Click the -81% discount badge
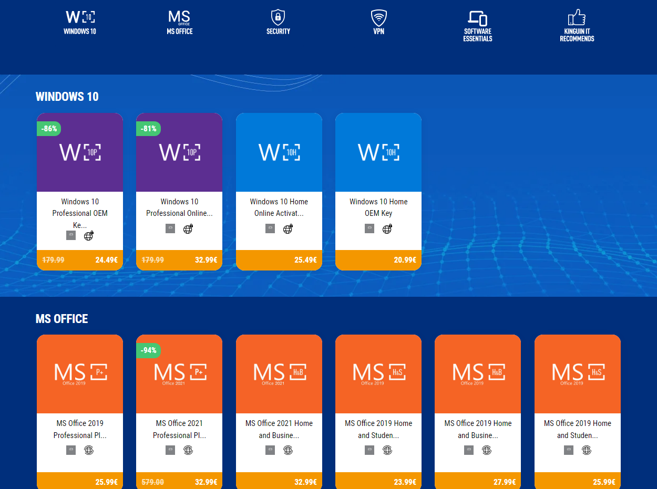Viewport: 657px width, 489px height. click(x=148, y=129)
